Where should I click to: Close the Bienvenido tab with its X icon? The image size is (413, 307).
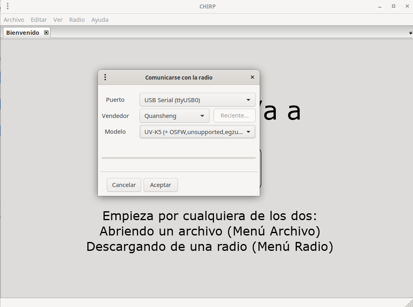[x=46, y=32]
